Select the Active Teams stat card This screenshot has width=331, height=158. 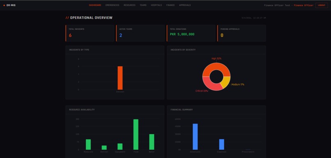coord(140,33)
